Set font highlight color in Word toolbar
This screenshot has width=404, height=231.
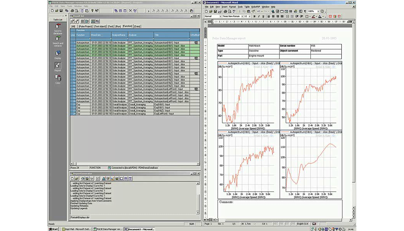tap(314, 16)
